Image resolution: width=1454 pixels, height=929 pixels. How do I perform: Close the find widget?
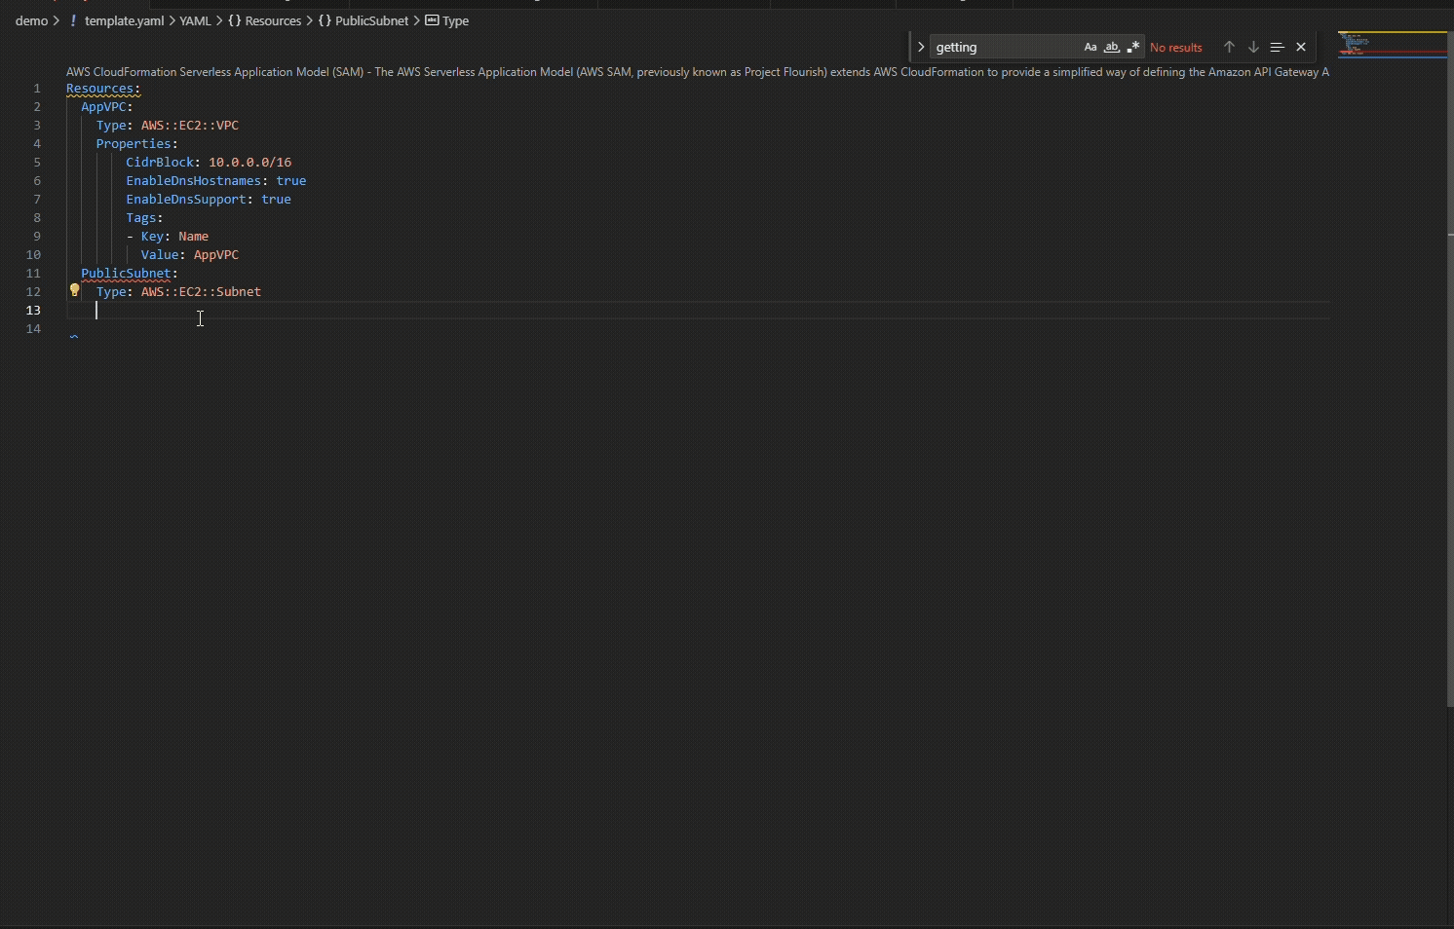tap(1300, 46)
